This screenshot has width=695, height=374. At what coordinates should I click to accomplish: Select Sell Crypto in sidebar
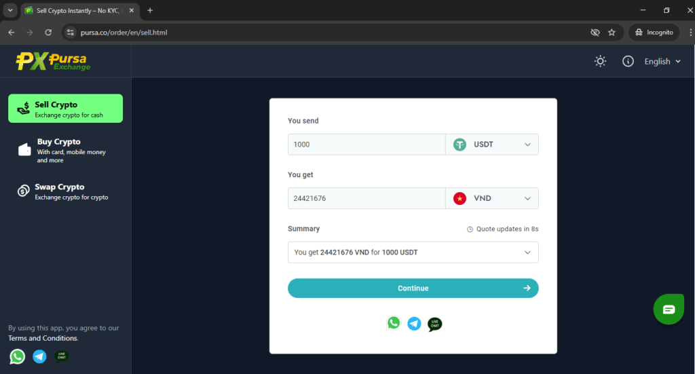[66, 108]
